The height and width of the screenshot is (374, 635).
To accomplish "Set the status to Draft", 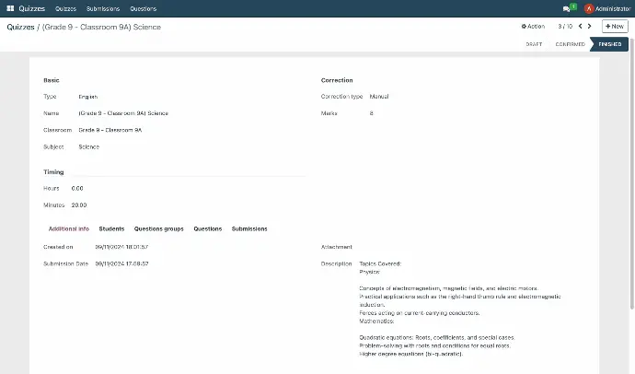I will click(534, 44).
